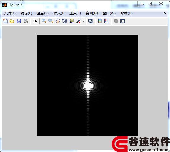Activate the Zoom Out magnifier tool
Screen dimensions: 170x152
tap(51, 21)
